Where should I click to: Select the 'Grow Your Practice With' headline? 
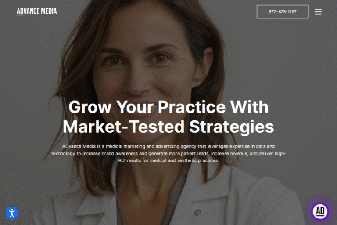pyautogui.click(x=168, y=107)
